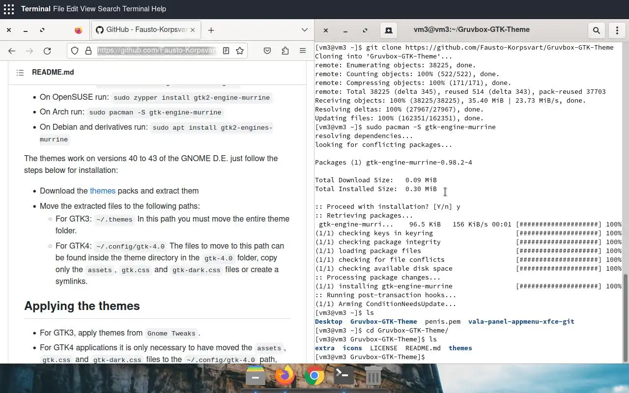Click the LICENSE file in terminal listing

383,348
